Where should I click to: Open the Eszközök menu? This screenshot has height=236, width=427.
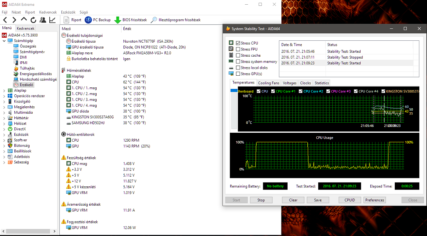(x=68, y=12)
